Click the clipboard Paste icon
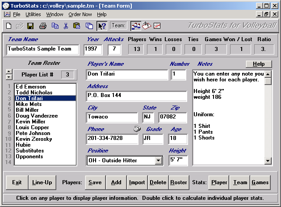This screenshot has height=207, width=281. tap(76, 26)
